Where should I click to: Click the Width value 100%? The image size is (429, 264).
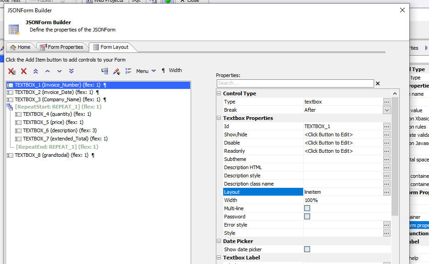point(311,200)
